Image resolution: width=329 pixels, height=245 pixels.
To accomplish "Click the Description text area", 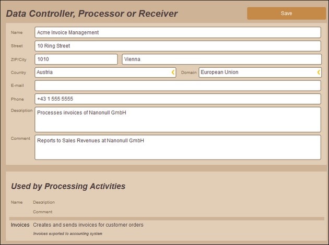I will (x=178, y=119).
